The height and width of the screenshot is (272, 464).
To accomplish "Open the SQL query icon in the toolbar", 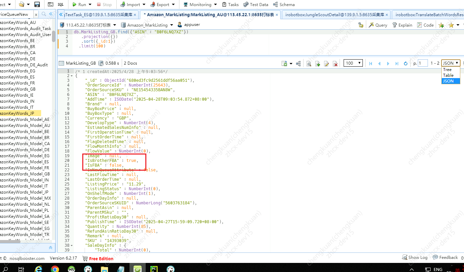I will click(x=61, y=4).
